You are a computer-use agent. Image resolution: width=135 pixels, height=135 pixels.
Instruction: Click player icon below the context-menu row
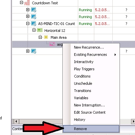(x=34, y=51)
